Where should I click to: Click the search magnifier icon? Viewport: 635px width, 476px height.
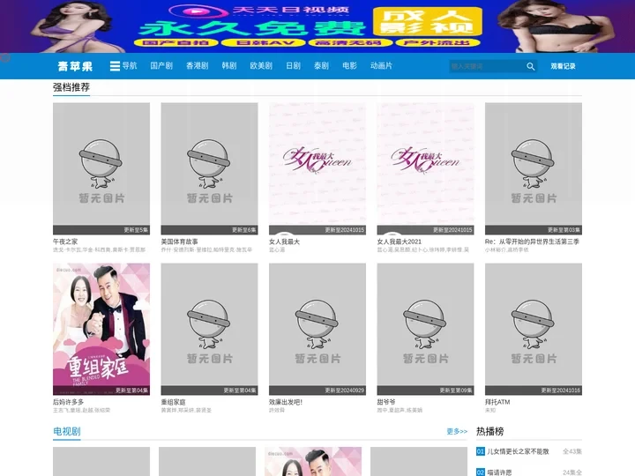tap(531, 66)
